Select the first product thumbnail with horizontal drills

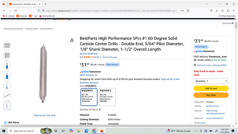[x=7, y=45]
